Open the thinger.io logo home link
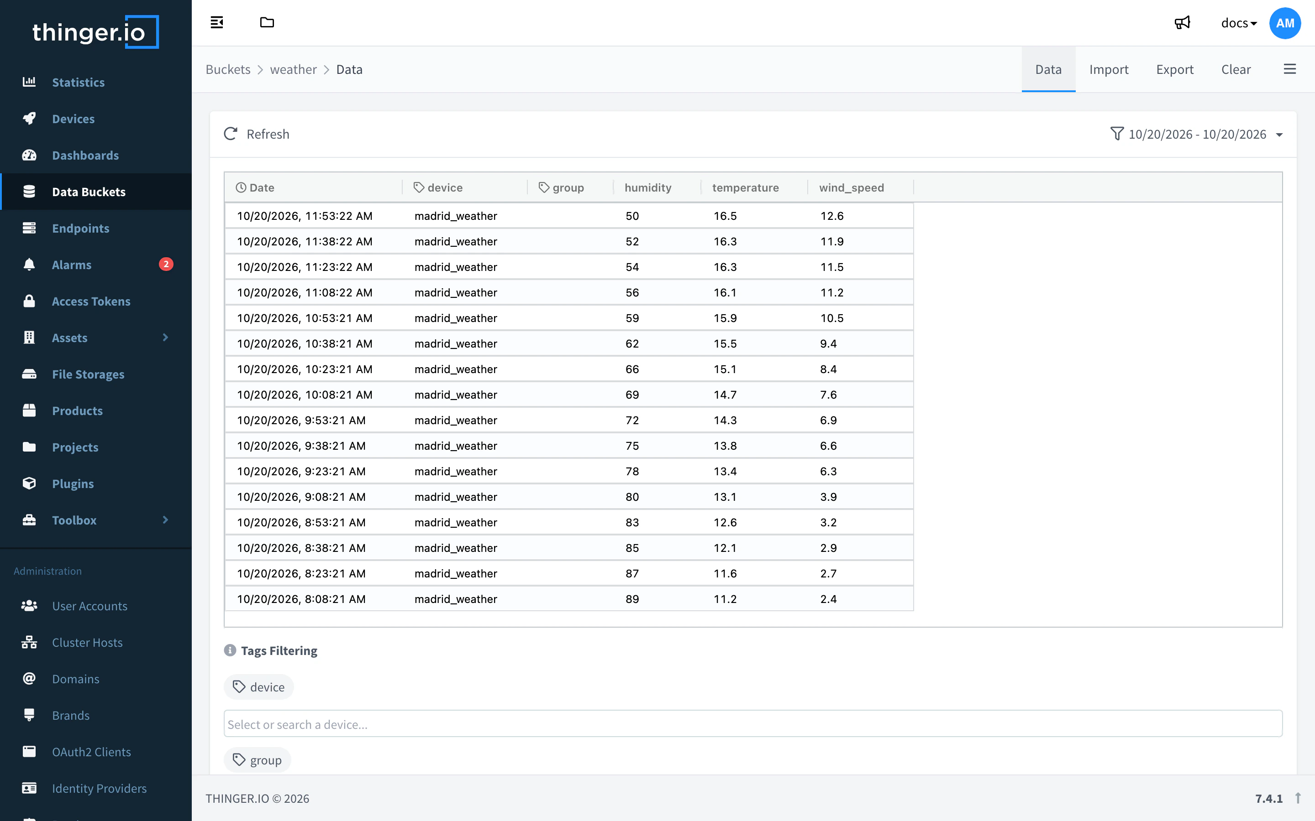 coord(95,32)
